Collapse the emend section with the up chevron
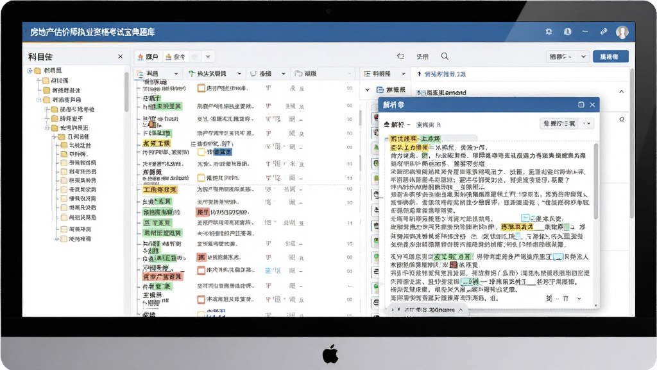This screenshot has width=657, height=370. pyautogui.click(x=621, y=91)
